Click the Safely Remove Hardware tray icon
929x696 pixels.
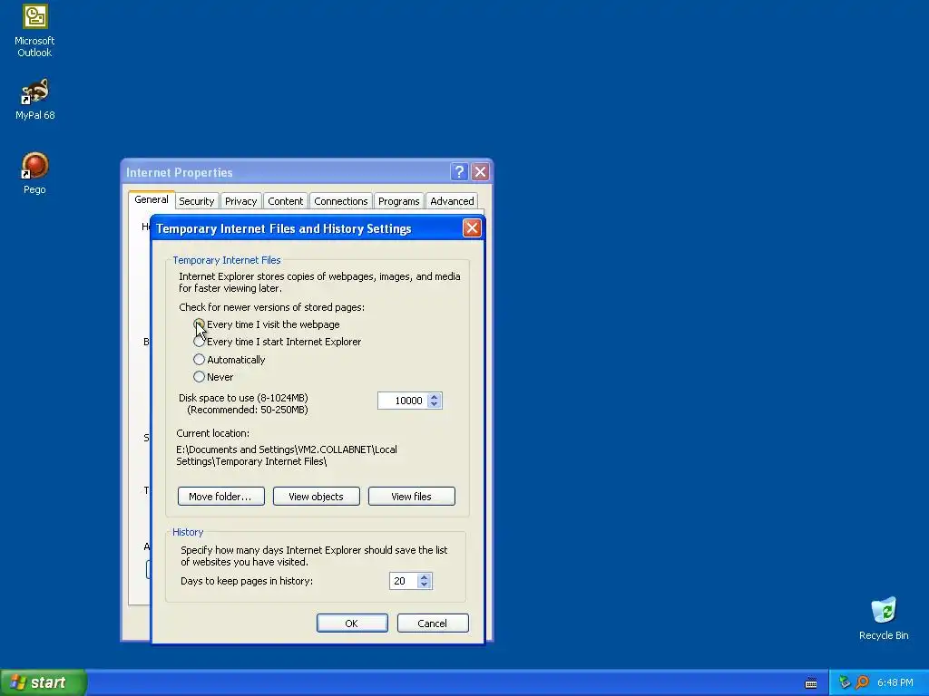845,682
